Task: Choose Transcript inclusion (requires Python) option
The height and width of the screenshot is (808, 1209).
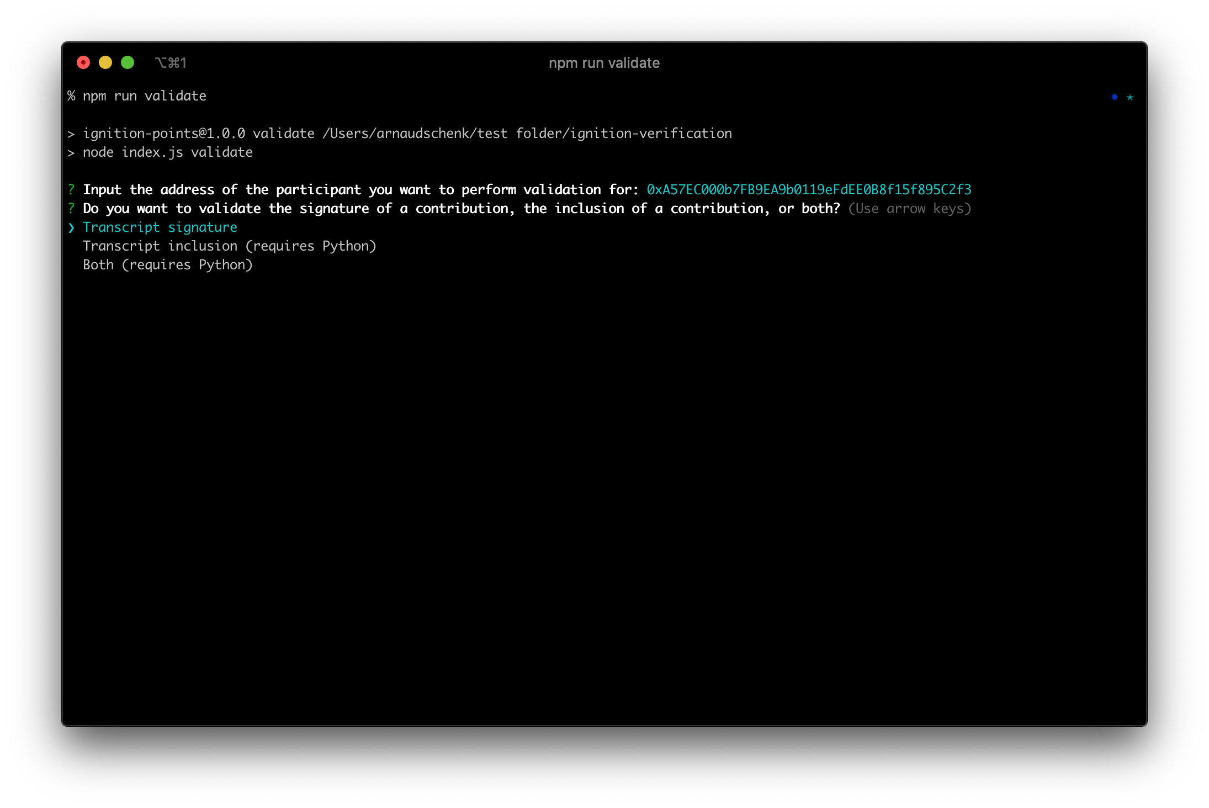Action: (x=230, y=246)
